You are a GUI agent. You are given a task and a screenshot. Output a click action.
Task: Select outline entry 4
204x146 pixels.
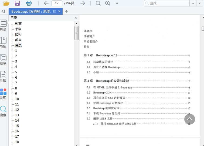click(16, 67)
